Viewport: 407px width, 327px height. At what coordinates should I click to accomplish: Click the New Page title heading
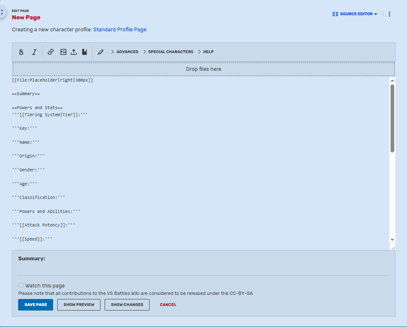26,17
